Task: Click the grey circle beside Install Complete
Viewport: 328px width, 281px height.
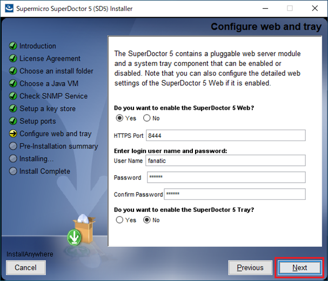Action: click(x=13, y=171)
